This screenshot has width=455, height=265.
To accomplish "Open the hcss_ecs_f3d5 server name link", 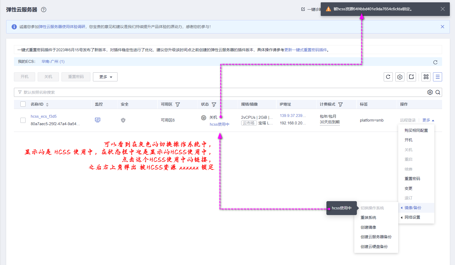I will coord(44,116).
